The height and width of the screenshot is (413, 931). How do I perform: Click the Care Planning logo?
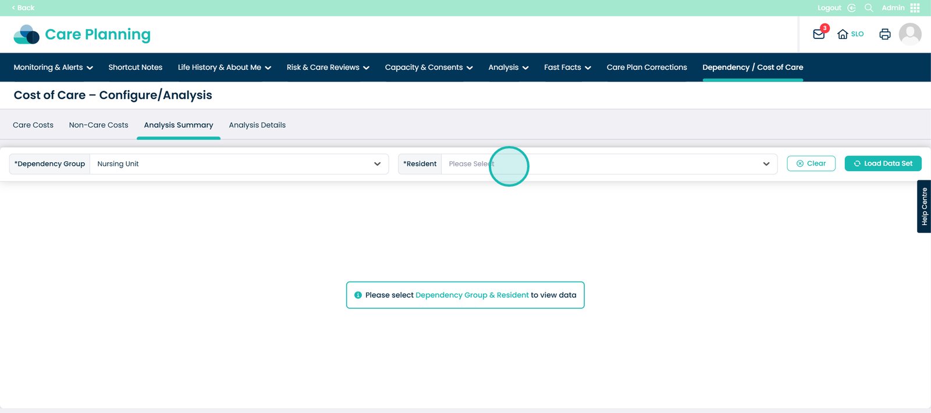coord(82,34)
